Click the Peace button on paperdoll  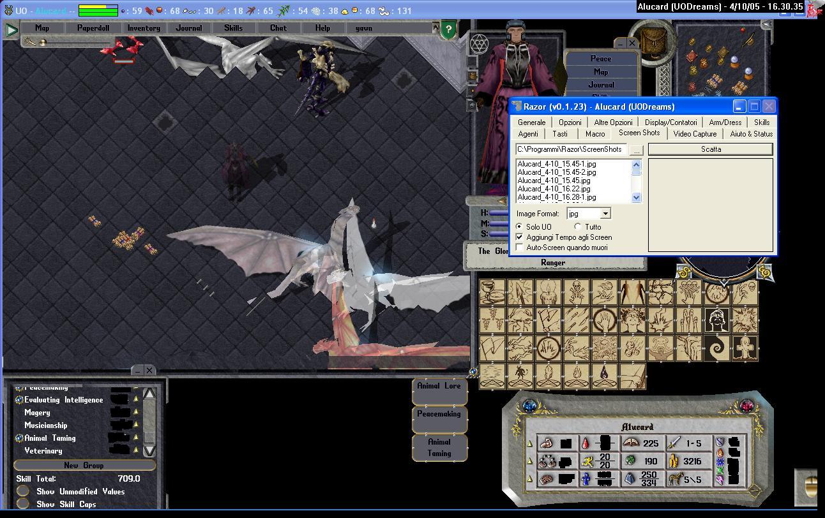pyautogui.click(x=601, y=59)
